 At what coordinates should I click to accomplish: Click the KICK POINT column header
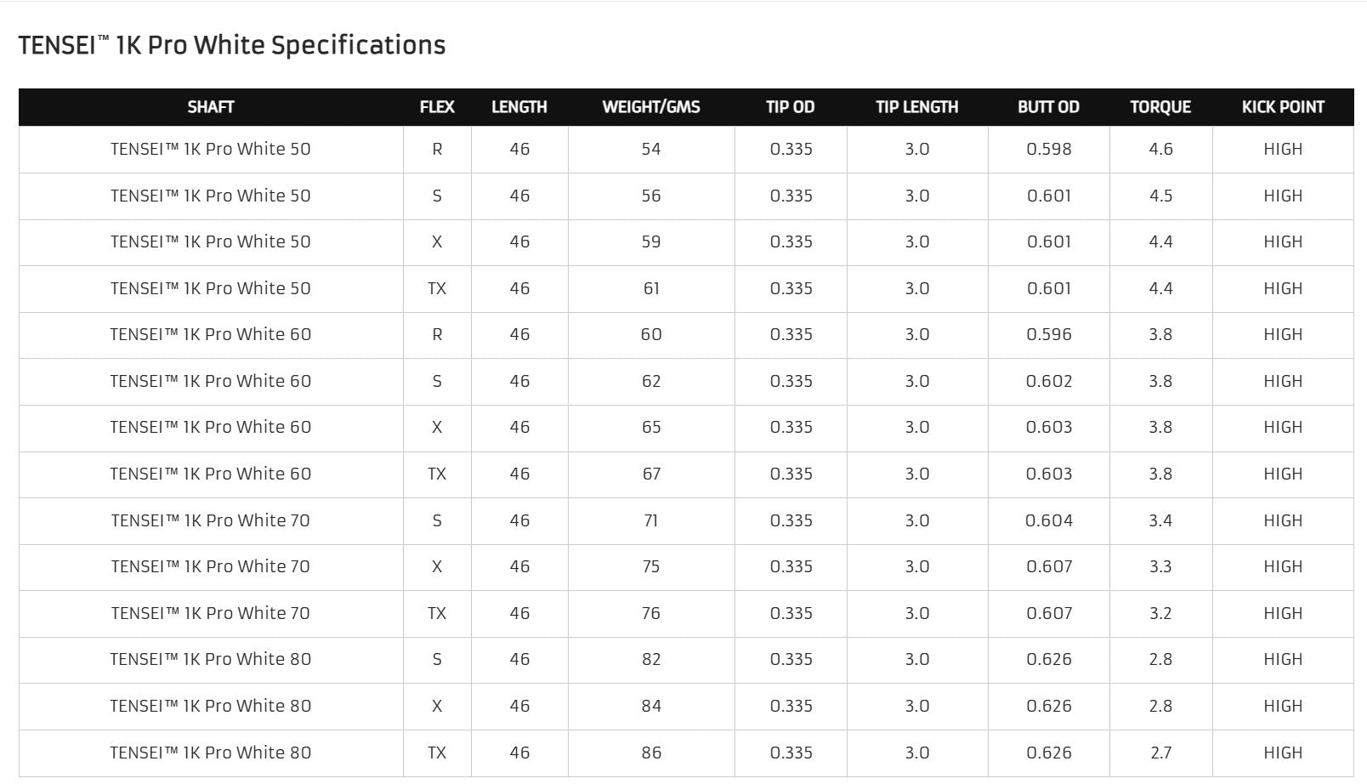tap(1283, 107)
